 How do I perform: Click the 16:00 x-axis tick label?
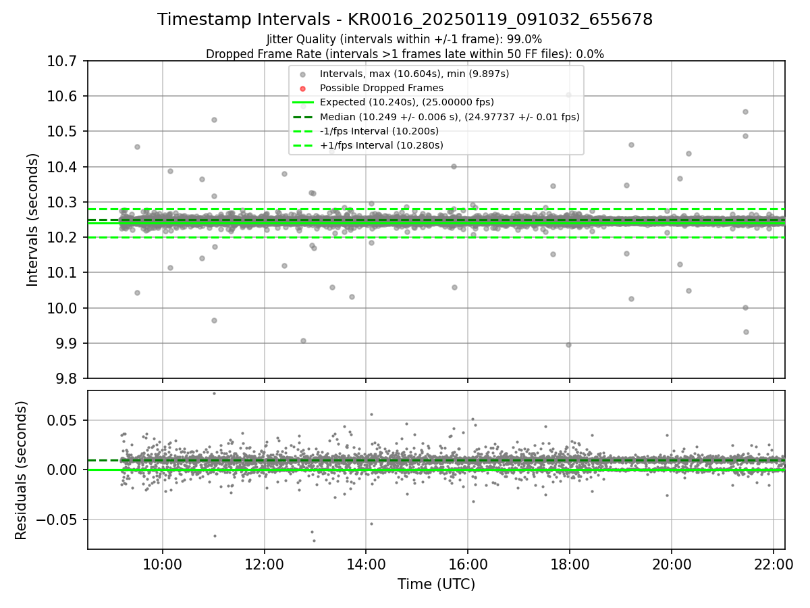(468, 564)
